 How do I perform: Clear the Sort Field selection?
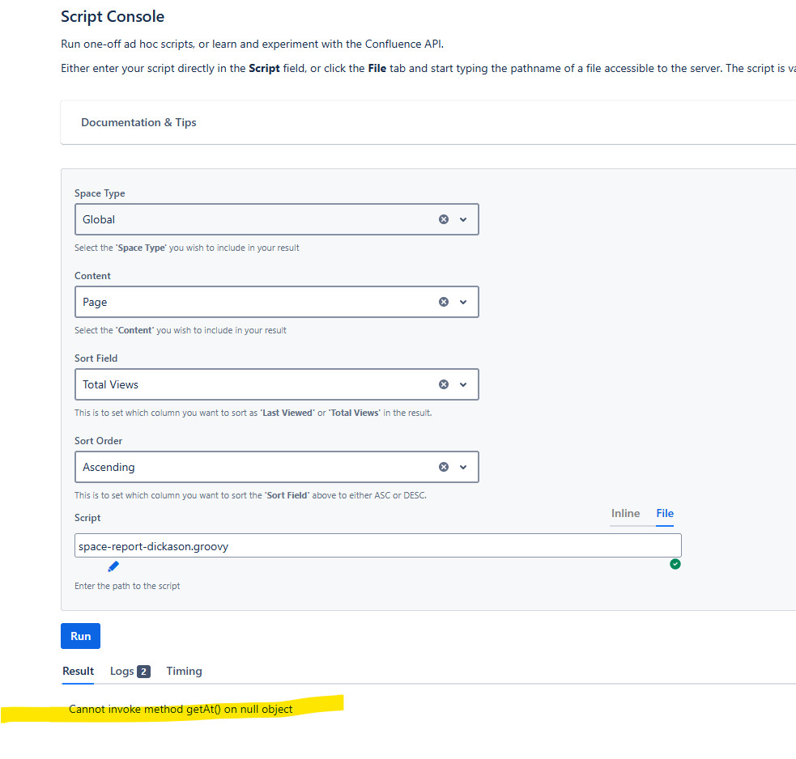click(x=443, y=384)
